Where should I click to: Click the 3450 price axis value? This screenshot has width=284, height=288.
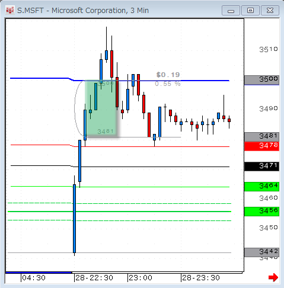[269, 228]
